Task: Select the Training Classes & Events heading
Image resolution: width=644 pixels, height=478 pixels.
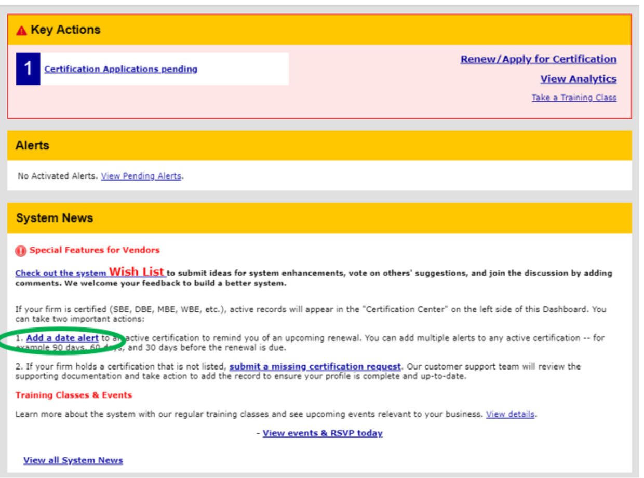Action: click(74, 395)
